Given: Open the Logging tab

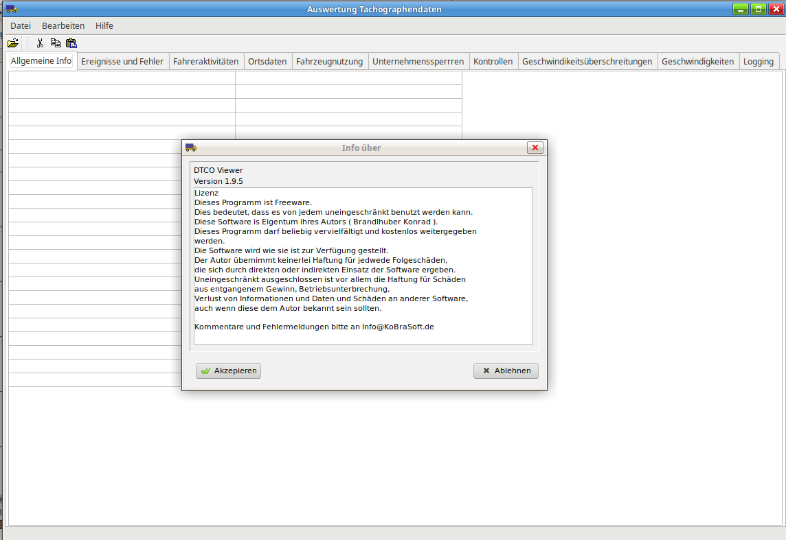Looking at the screenshot, I should coord(759,61).
